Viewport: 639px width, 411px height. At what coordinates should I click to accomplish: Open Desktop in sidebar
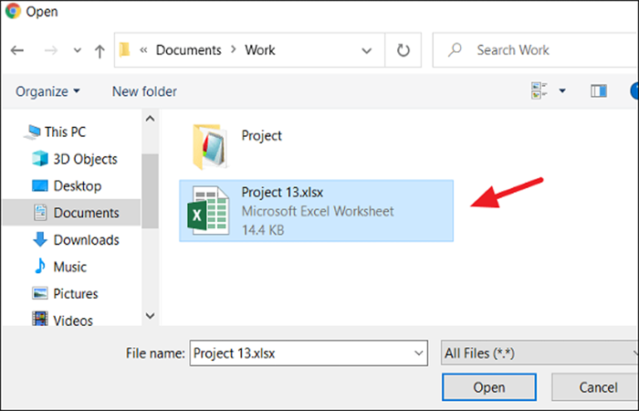[78, 186]
